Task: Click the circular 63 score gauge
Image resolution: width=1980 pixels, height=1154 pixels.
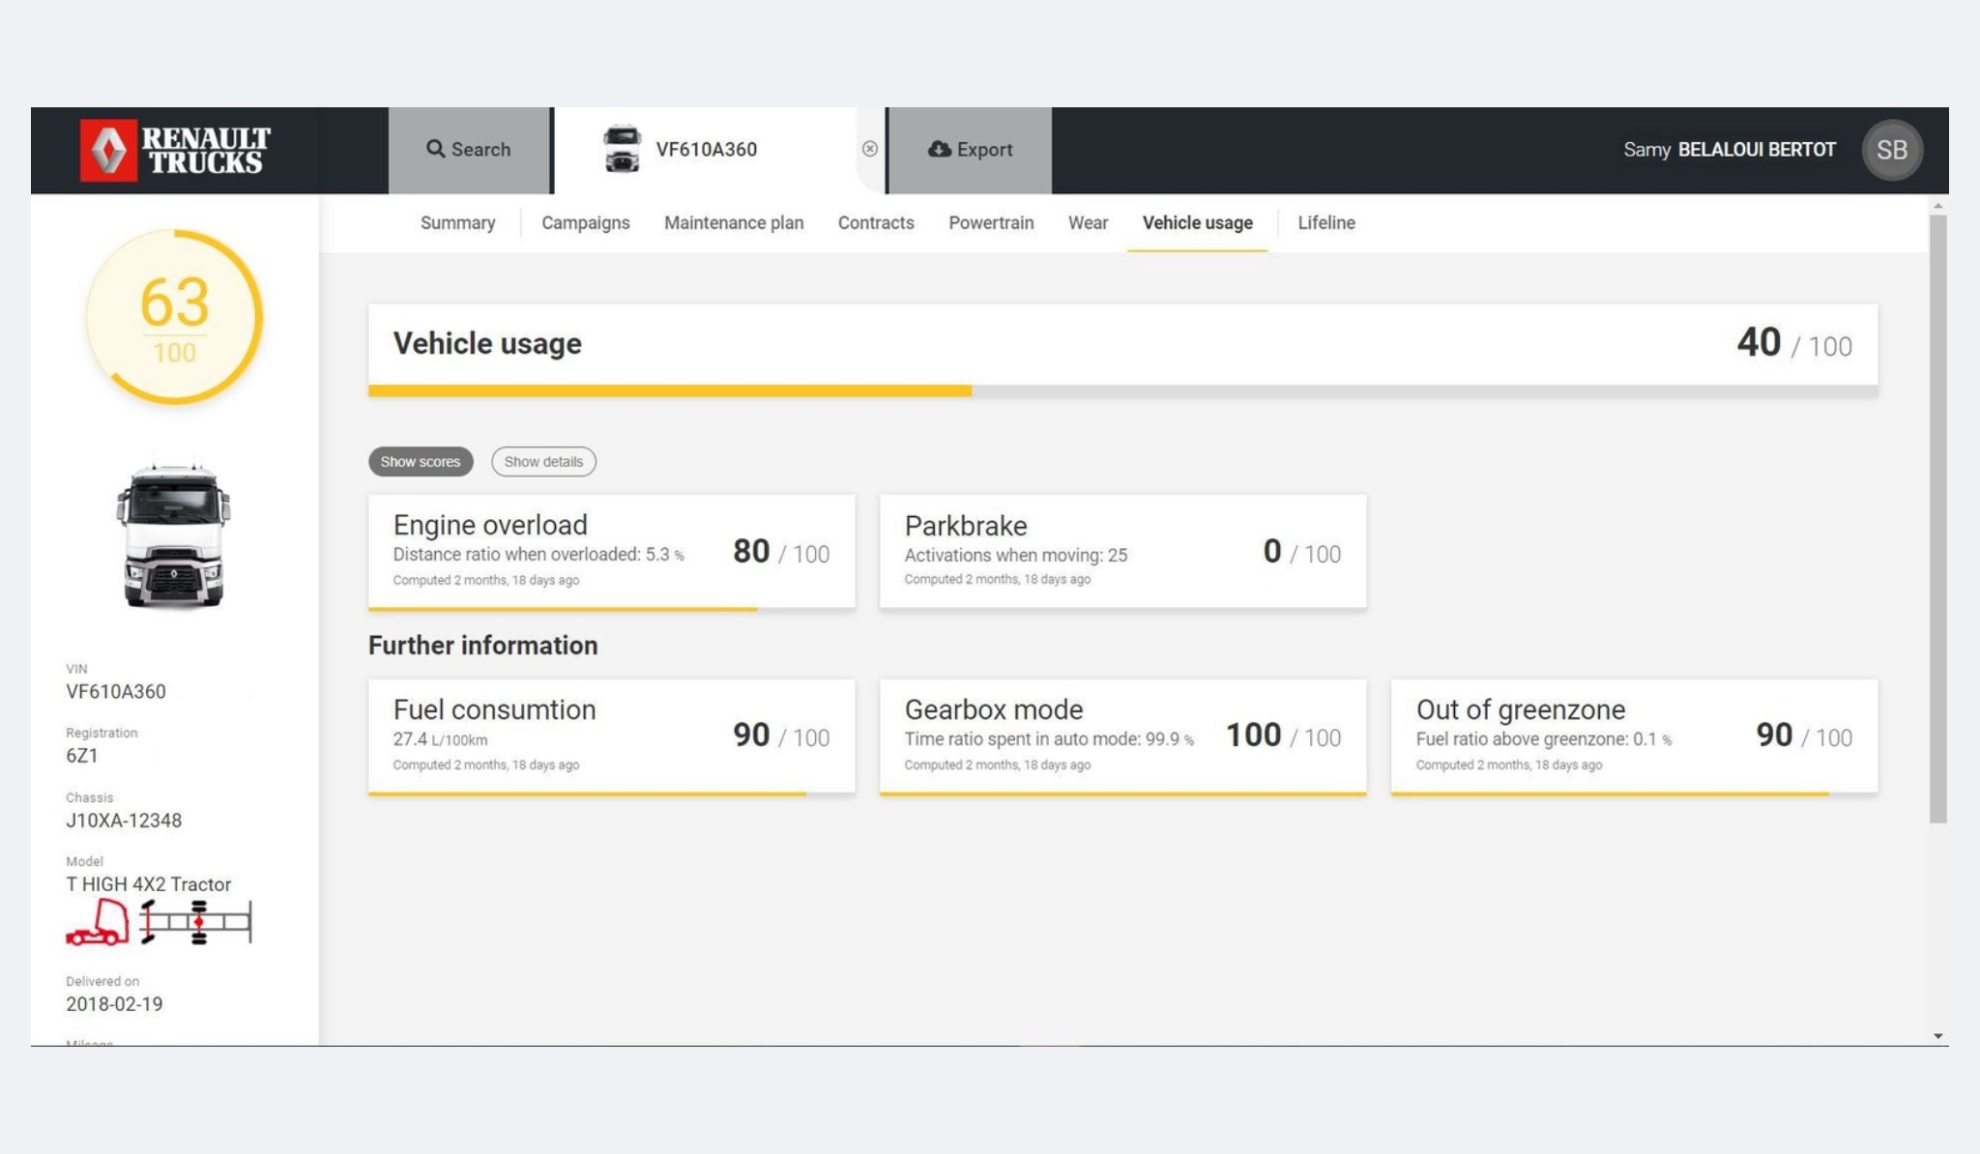Action: click(174, 317)
